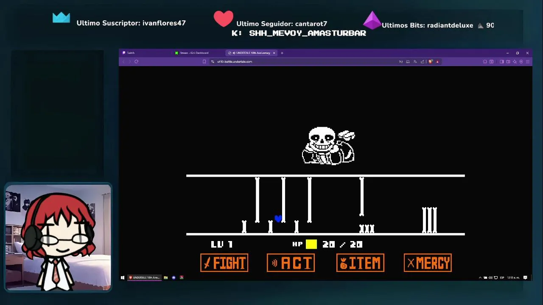Click the blue heart soul

coord(278,219)
